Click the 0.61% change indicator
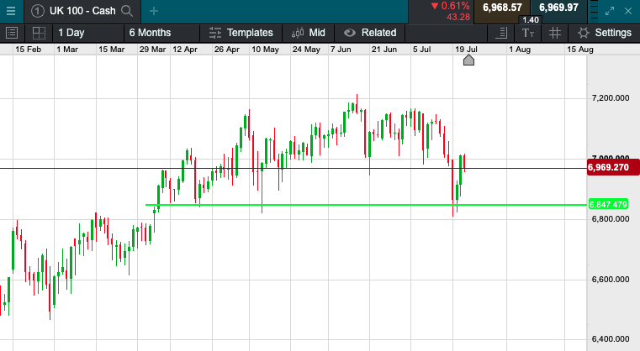Image resolution: width=640 pixels, height=351 pixels. (x=451, y=6)
